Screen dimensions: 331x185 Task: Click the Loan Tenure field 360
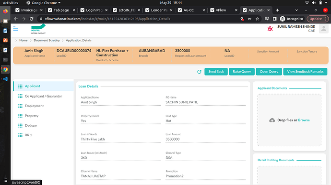(x=120, y=158)
